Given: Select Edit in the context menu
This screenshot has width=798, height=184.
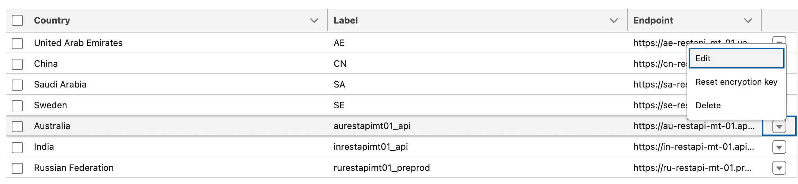Looking at the screenshot, I should pyautogui.click(x=736, y=58).
